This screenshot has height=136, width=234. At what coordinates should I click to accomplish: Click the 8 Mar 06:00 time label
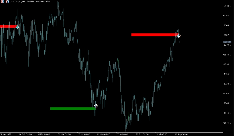point(44,134)
